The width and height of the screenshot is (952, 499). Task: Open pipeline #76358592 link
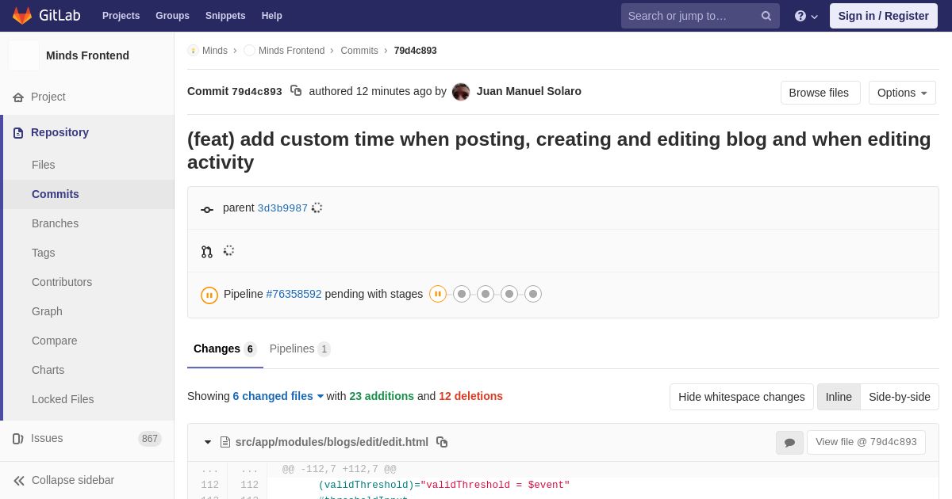point(294,294)
